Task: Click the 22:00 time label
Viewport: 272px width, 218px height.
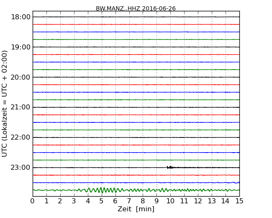Action: pos(21,138)
